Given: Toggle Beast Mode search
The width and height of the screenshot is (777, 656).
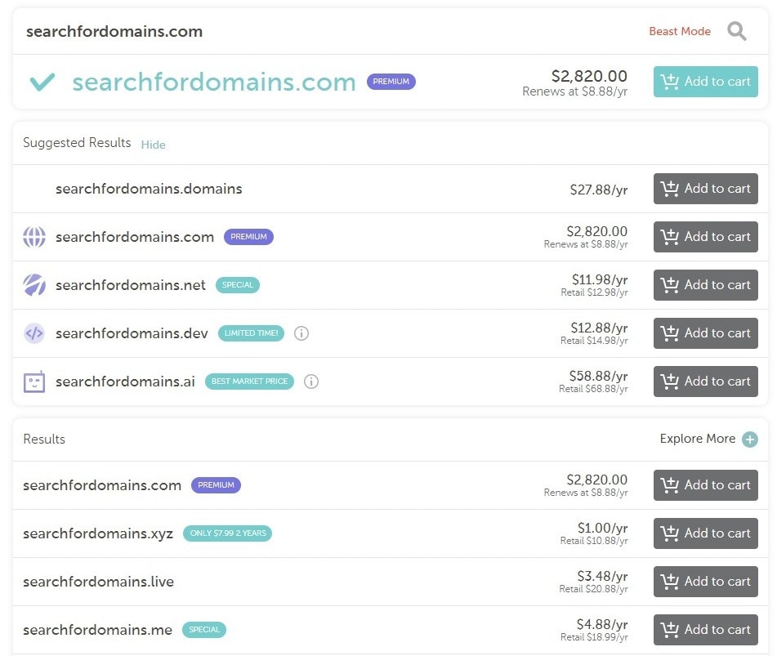Looking at the screenshot, I should 680,31.
